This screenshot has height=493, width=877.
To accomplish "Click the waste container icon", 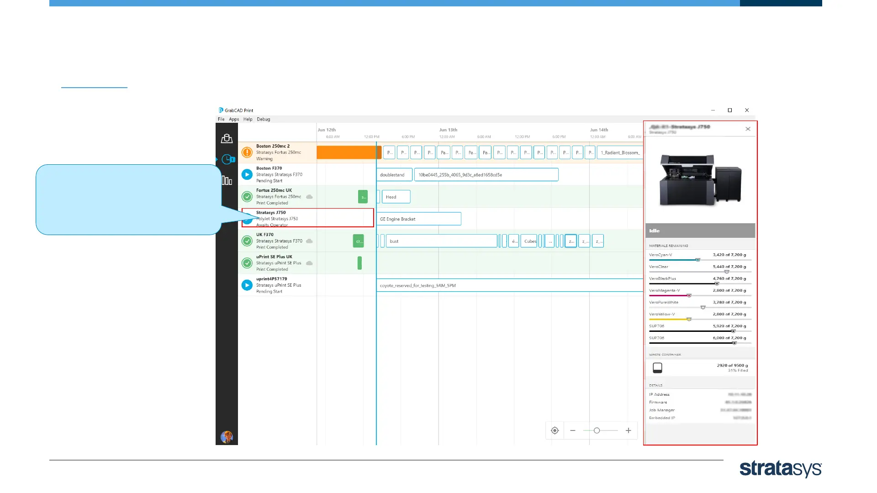I will [657, 368].
